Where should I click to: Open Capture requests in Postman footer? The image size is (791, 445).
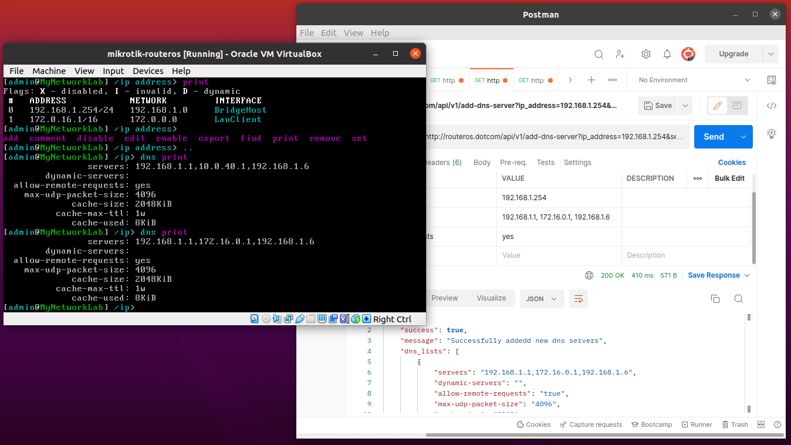591,424
